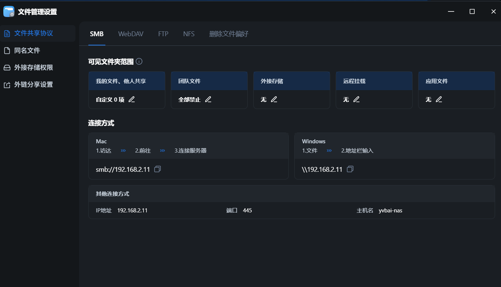This screenshot has width=501, height=287.
Task: Copy the \\192.168.2.11 Windows address
Action: coord(350,169)
